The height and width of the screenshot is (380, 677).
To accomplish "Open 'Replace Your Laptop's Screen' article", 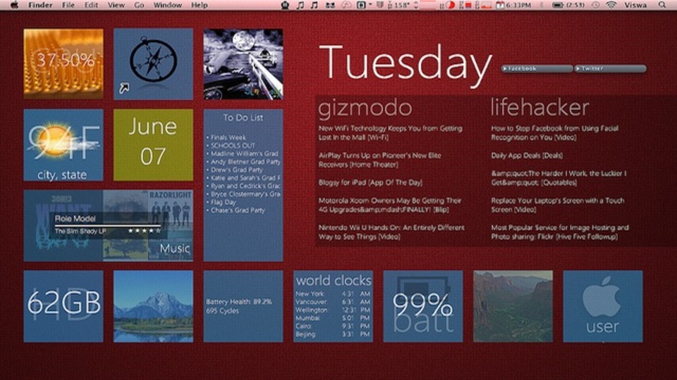I will (x=557, y=205).
